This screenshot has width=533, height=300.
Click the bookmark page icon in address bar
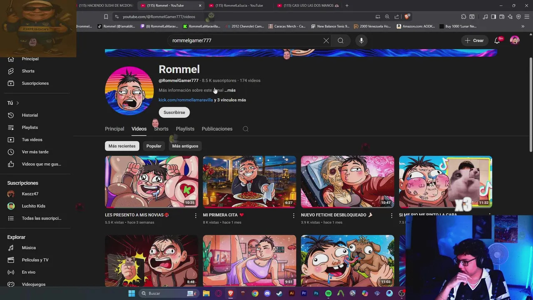pyautogui.click(x=106, y=17)
